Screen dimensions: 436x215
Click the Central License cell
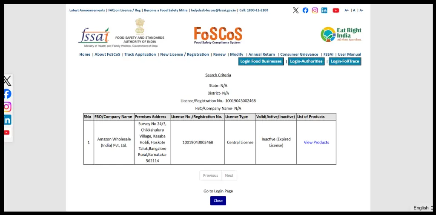click(240, 142)
